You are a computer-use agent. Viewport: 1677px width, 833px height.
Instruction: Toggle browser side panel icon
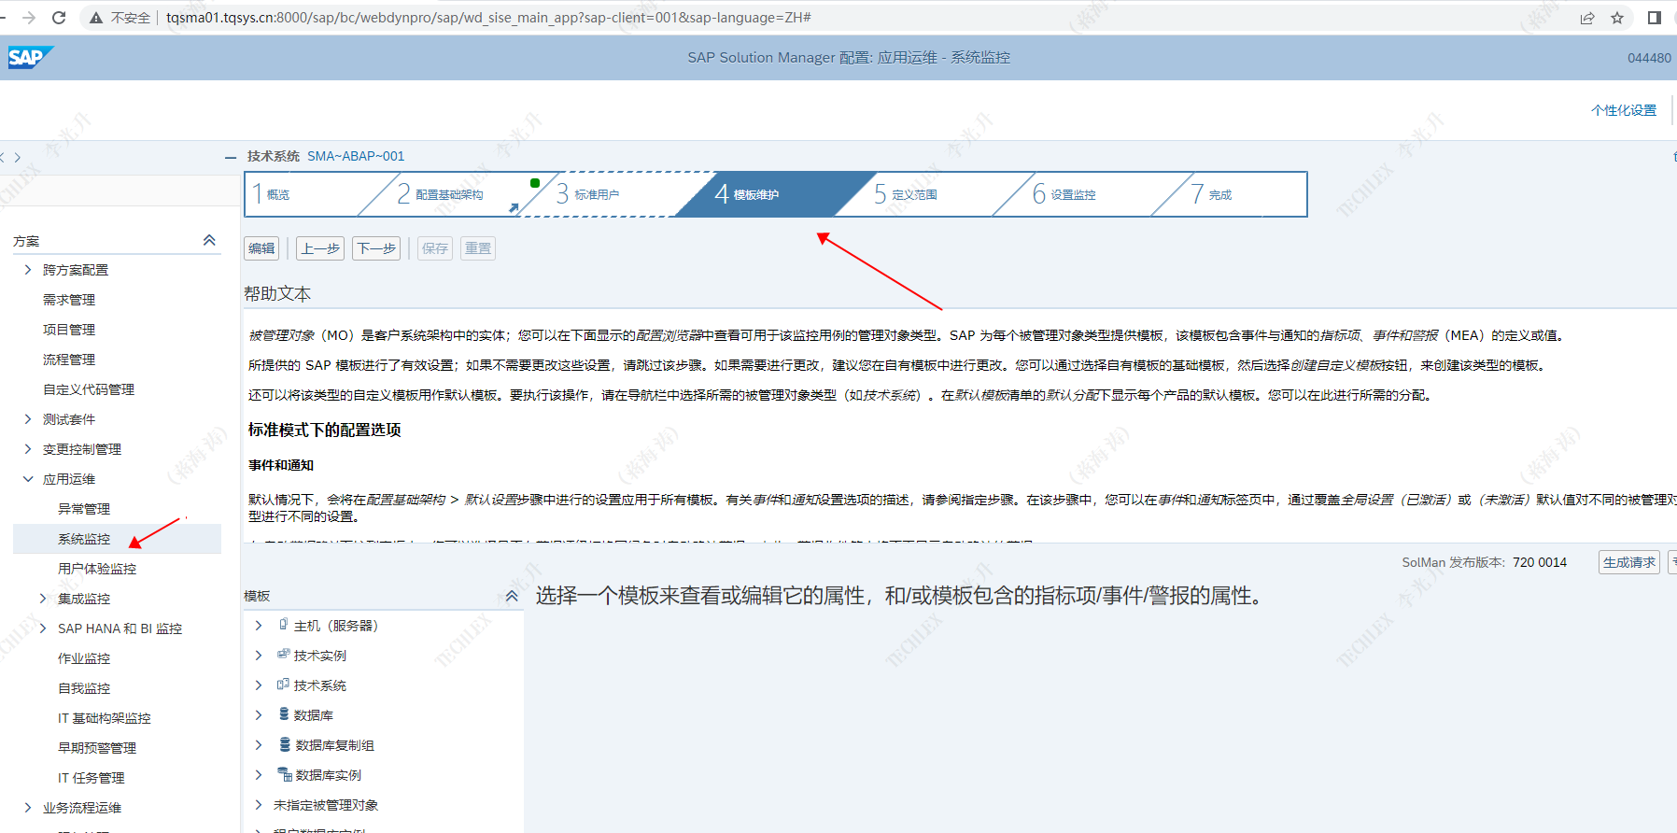click(x=1655, y=18)
